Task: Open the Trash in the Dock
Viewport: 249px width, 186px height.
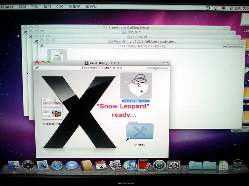Action: coord(238,165)
